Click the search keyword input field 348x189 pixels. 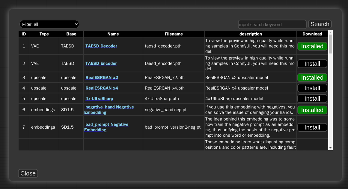coord(272,24)
